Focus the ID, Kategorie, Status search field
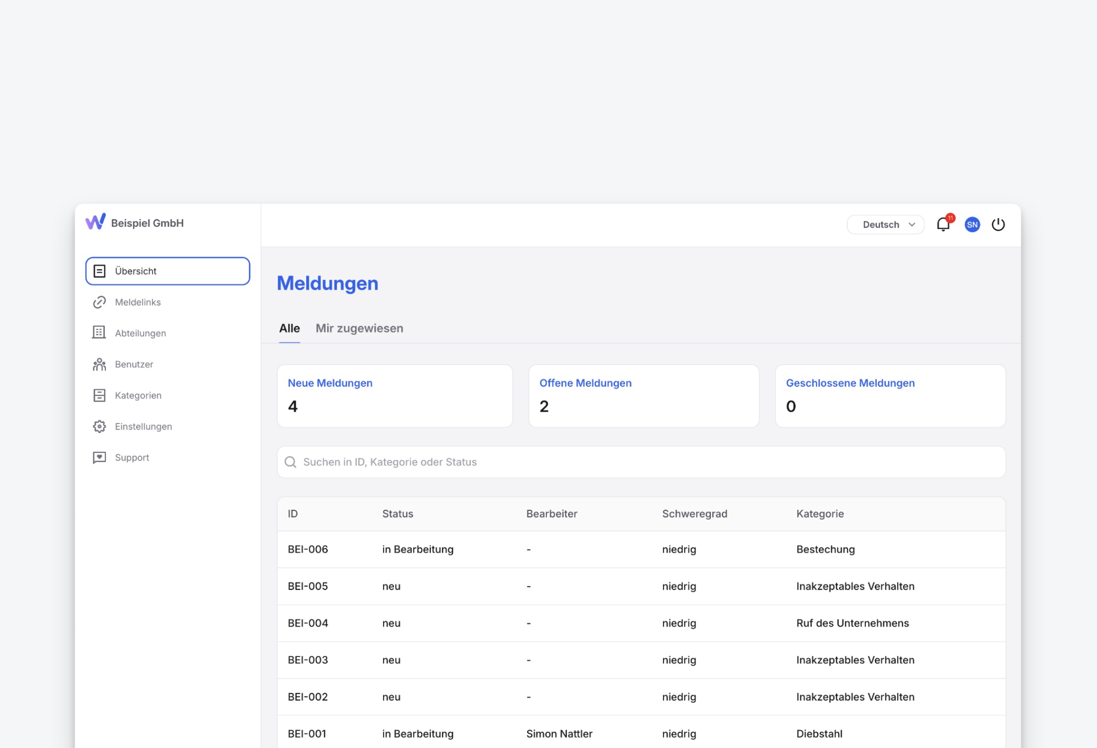Screen dimensions: 1097x748 (641, 462)
